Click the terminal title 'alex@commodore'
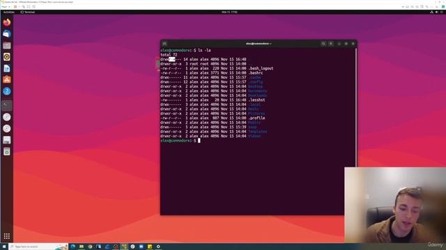The width and height of the screenshot is (446, 250). (x=259, y=44)
